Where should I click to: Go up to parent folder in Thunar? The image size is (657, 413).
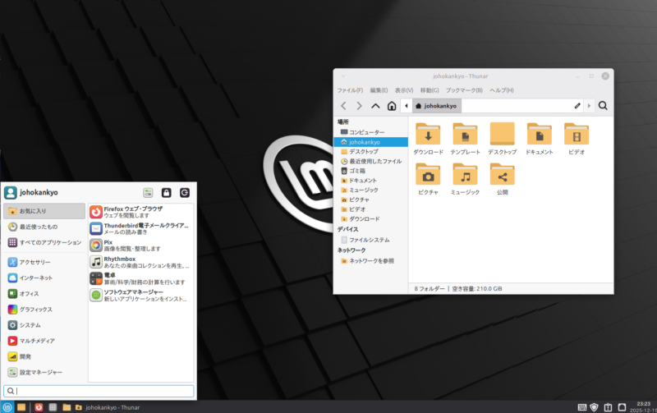pos(375,106)
